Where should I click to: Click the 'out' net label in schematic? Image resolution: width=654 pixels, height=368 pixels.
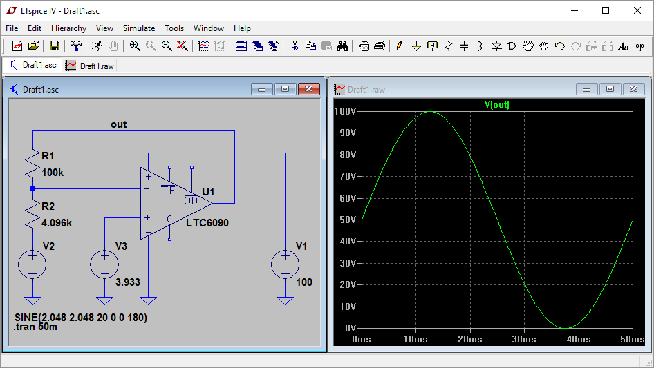[x=118, y=124]
